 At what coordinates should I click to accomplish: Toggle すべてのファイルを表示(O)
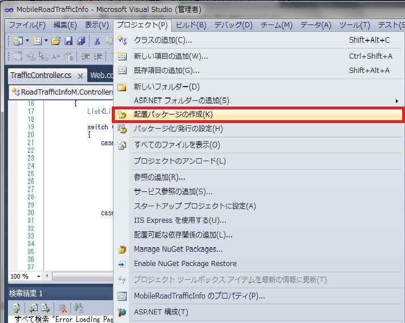(x=258, y=145)
